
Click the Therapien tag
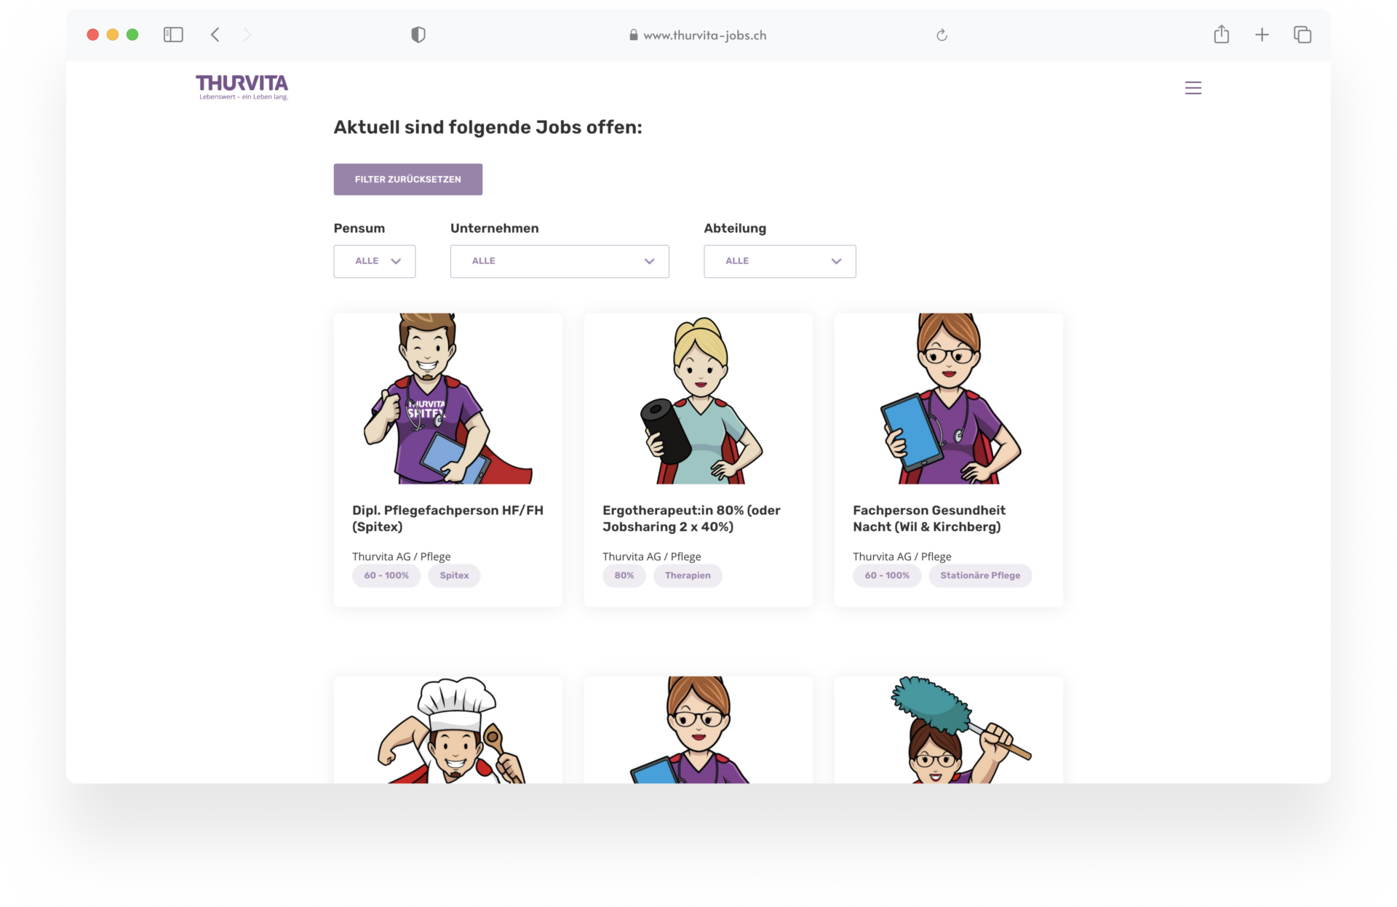[688, 575]
